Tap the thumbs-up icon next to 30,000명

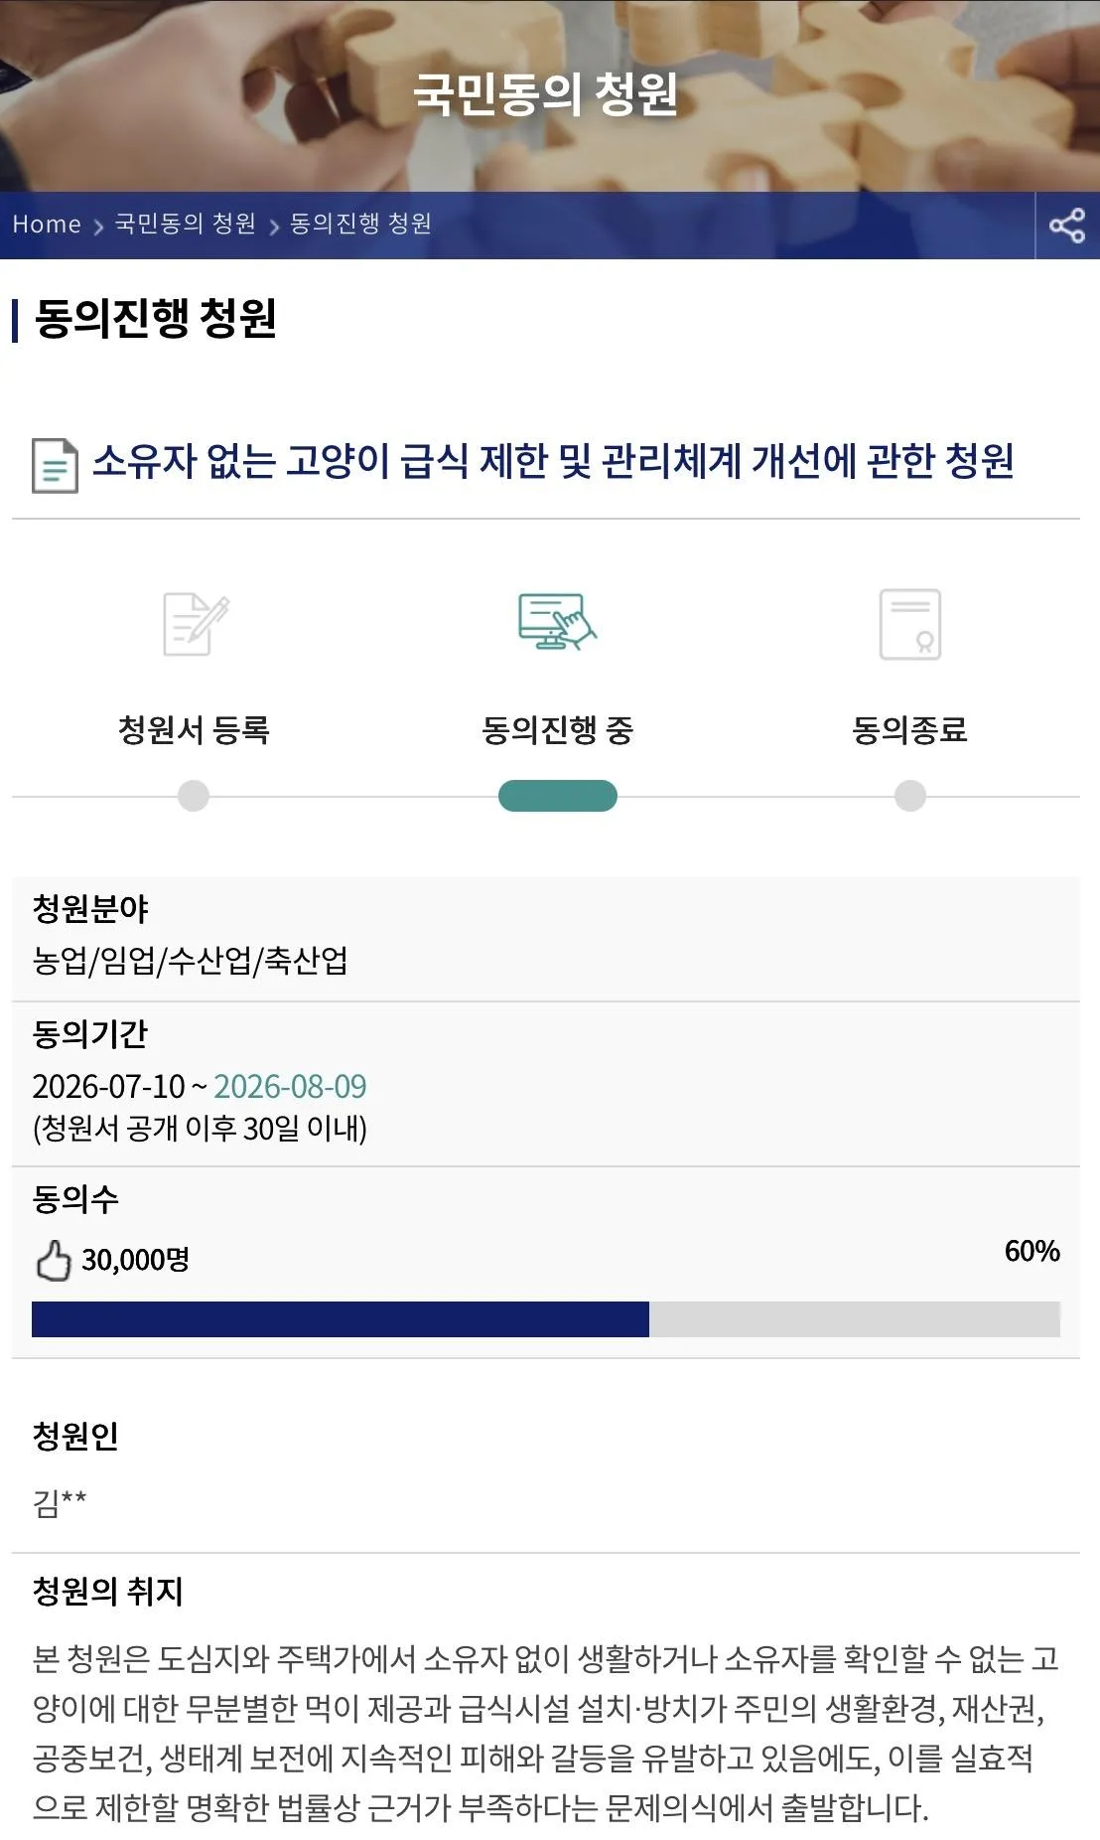(54, 1260)
